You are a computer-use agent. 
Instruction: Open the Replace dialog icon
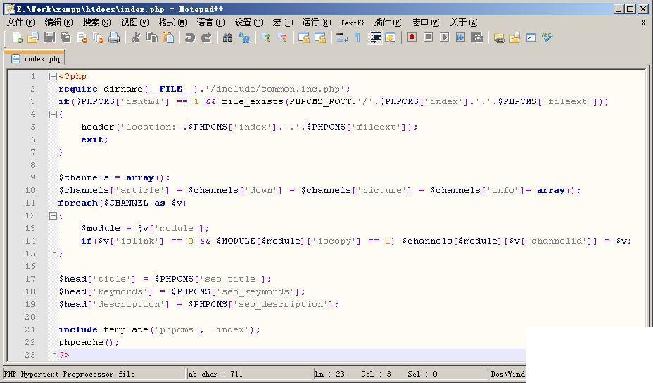(x=244, y=38)
